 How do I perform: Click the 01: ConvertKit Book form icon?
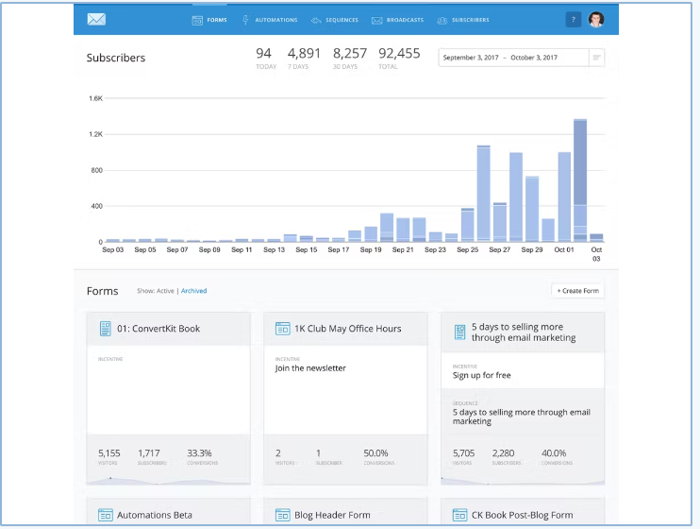(106, 329)
